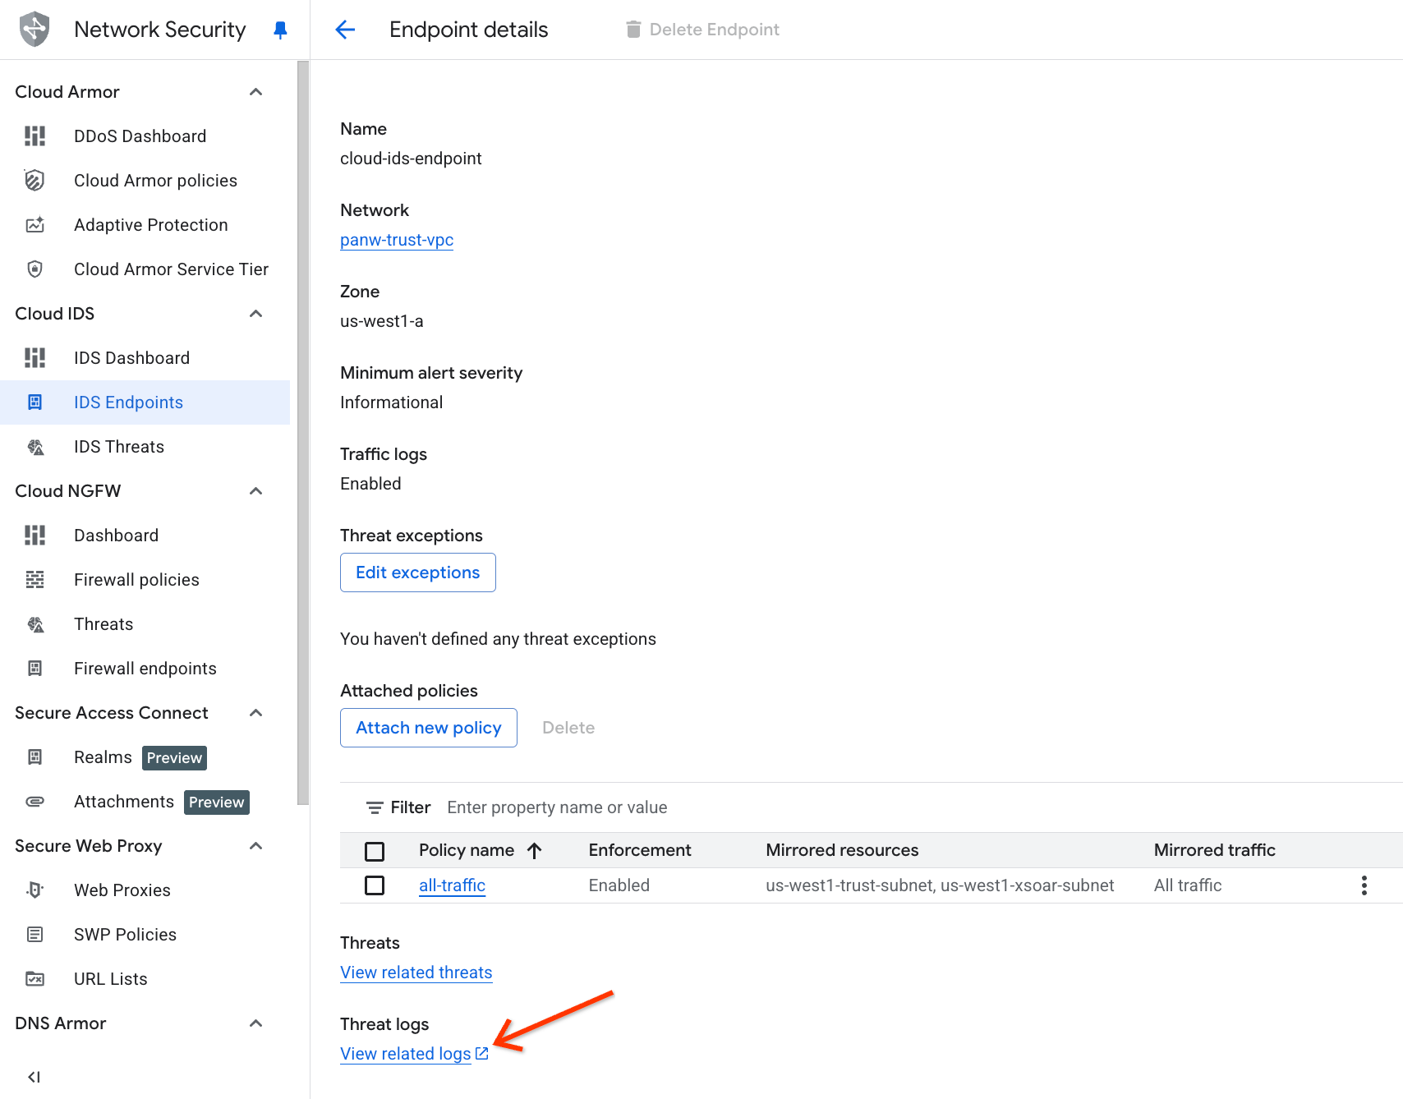Click the Cloud NGFW Dashboard icon
This screenshot has width=1403, height=1099.
pyautogui.click(x=35, y=536)
